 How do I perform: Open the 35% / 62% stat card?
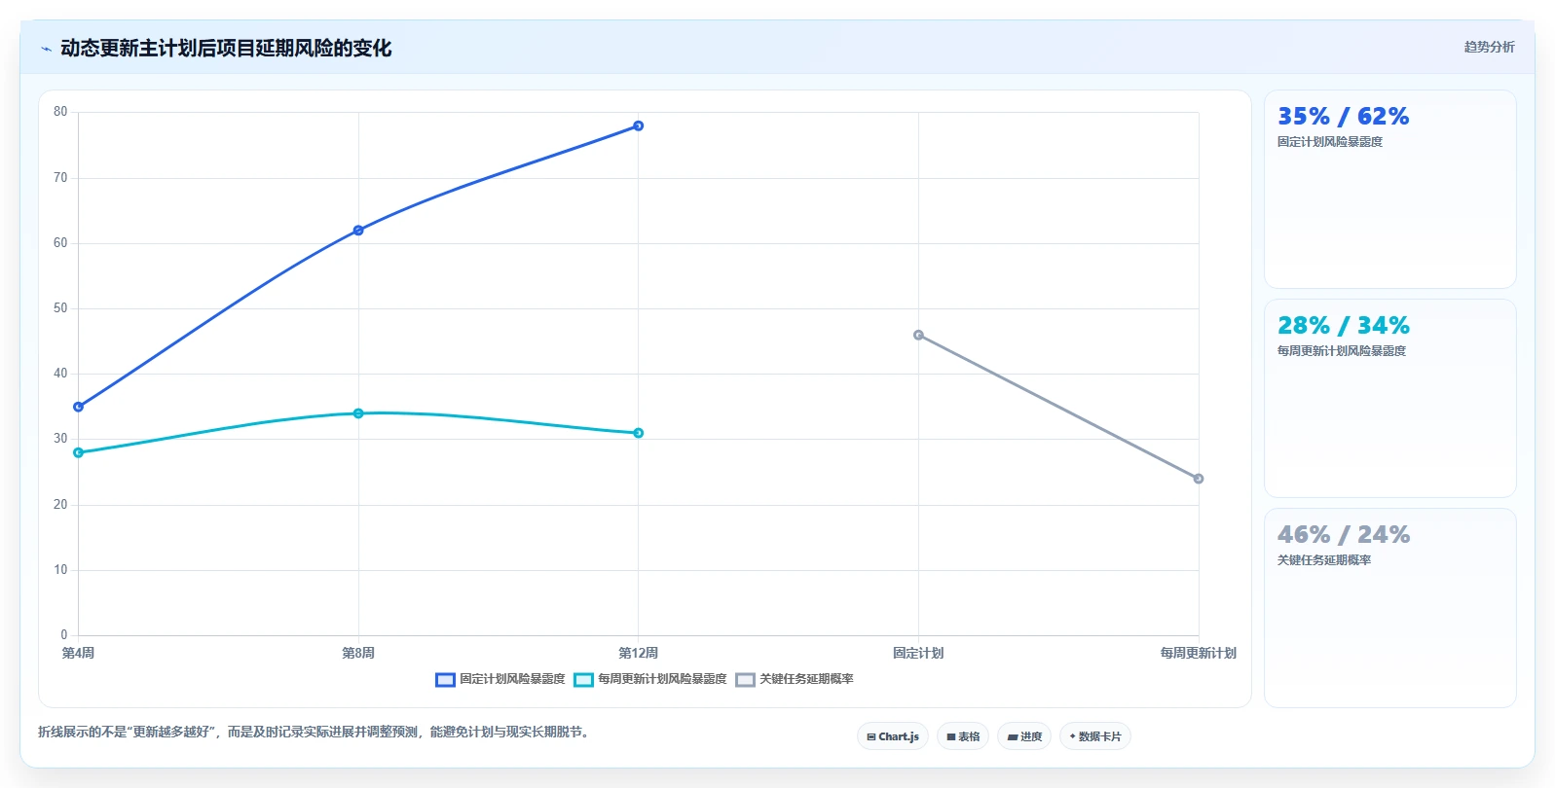(1390, 190)
